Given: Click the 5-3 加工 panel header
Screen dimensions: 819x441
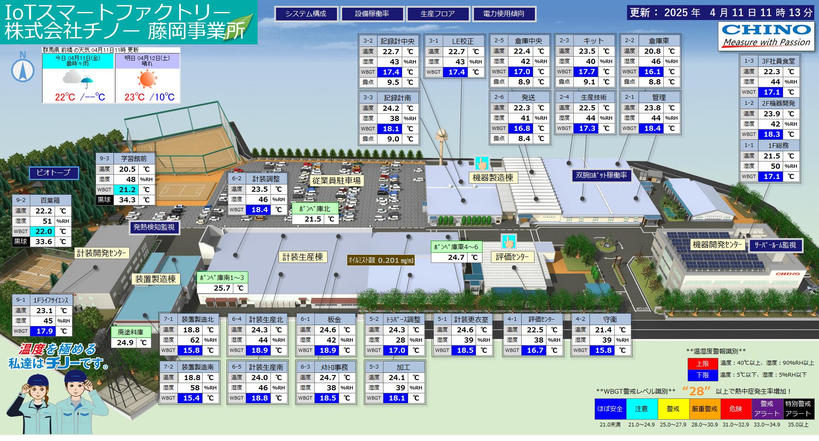Looking at the screenshot, I should coord(395,367).
